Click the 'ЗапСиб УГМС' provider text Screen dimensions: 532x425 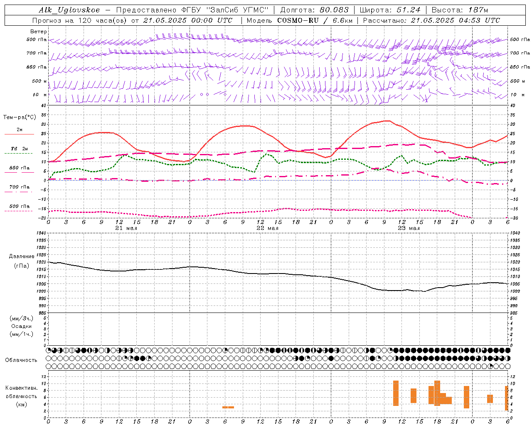[237, 10]
